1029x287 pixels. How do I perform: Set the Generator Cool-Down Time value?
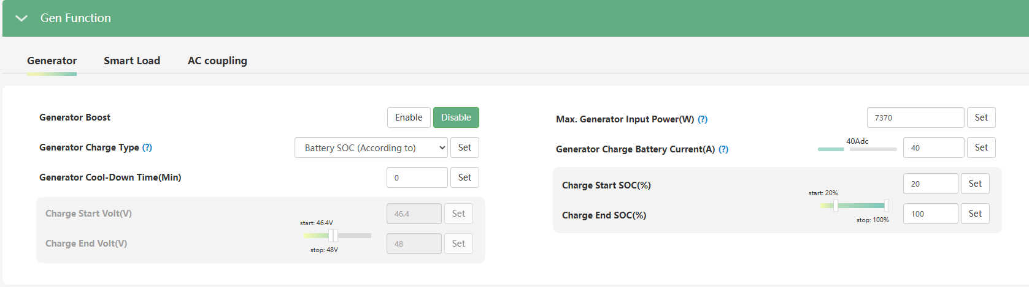point(464,177)
